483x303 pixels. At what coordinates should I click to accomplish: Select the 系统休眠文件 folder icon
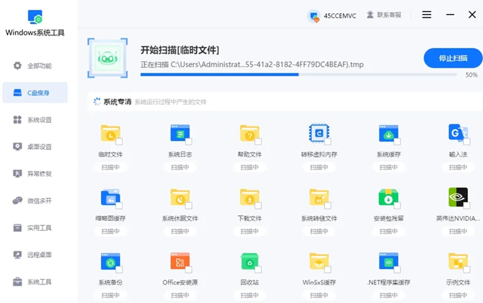180,197
